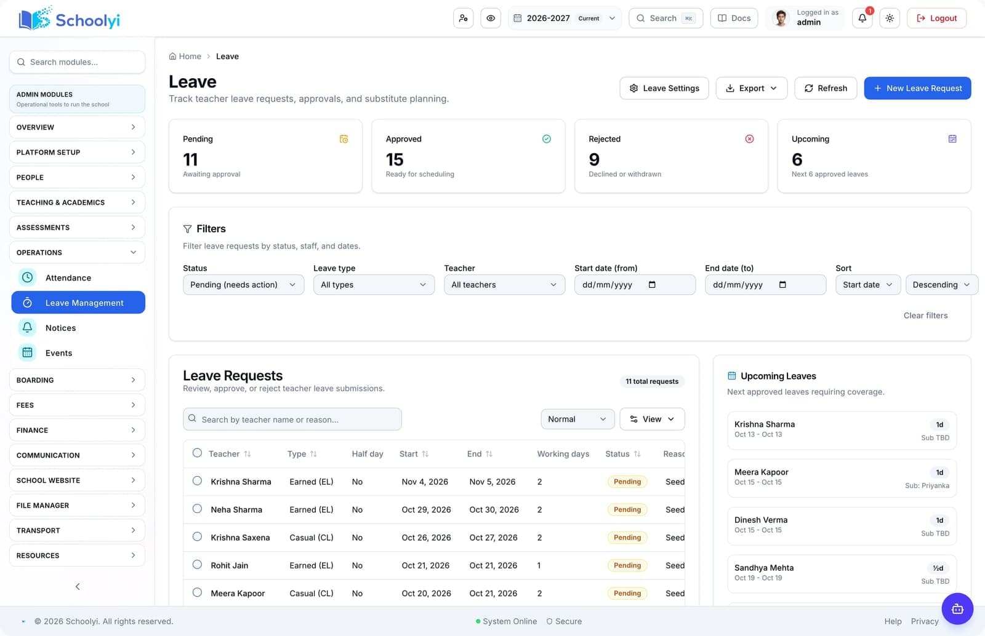Open the All teachers dropdown
This screenshot has height=636, width=985.
click(x=504, y=285)
